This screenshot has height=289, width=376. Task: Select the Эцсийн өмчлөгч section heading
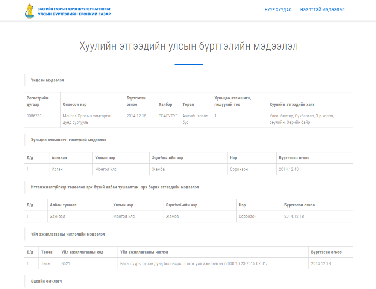[46, 281]
